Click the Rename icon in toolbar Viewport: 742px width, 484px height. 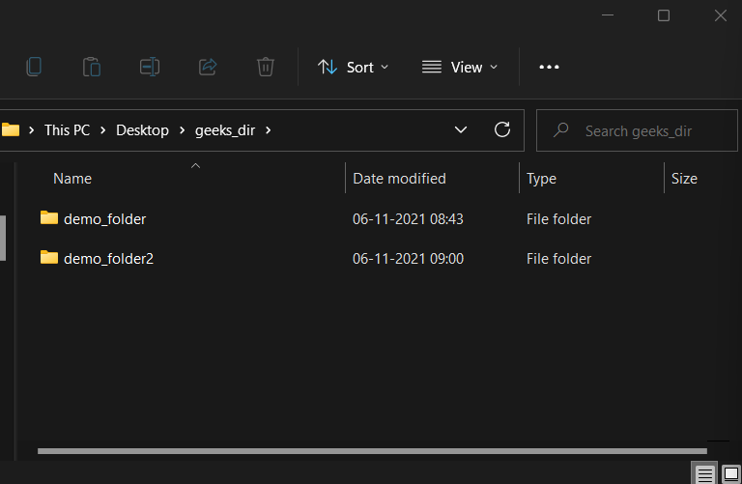click(150, 67)
